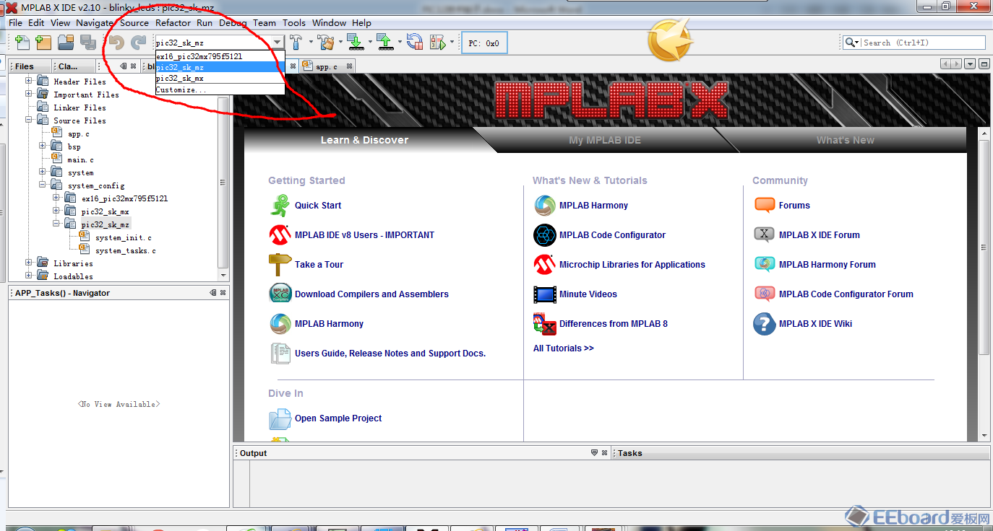Viewport: 993px width, 531px height.
Task: Collapse the system_config folder
Action: point(43,185)
